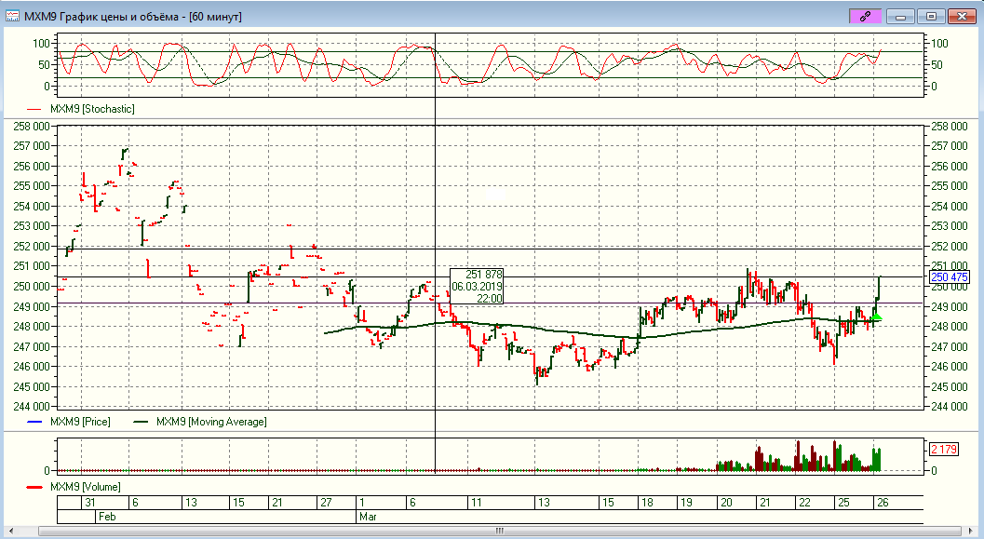The height and width of the screenshot is (539, 984).
Task: Select the MXM9 [Stochastic] legend label
Action: 91,109
